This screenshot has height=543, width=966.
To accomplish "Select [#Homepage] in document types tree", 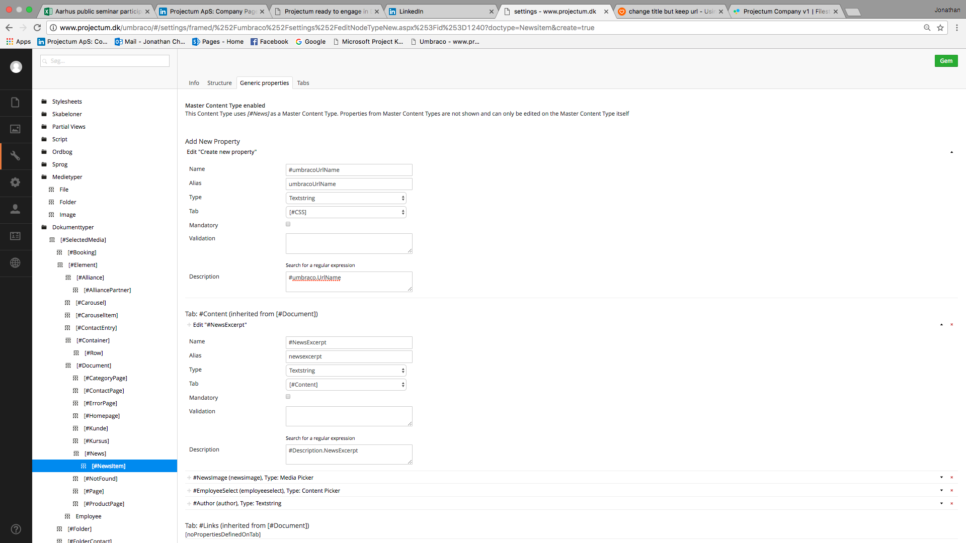I will point(102,416).
